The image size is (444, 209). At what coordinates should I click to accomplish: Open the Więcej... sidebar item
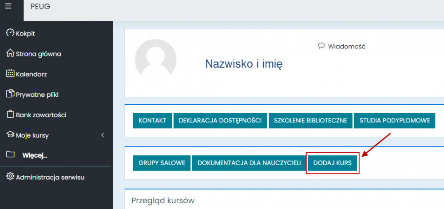pyautogui.click(x=35, y=155)
